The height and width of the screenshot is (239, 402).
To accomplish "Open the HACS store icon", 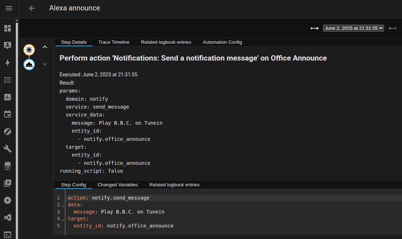I will click(8, 166).
